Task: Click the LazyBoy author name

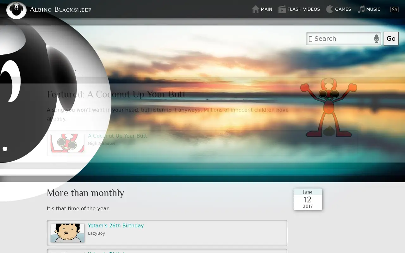Action: pyautogui.click(x=97, y=233)
